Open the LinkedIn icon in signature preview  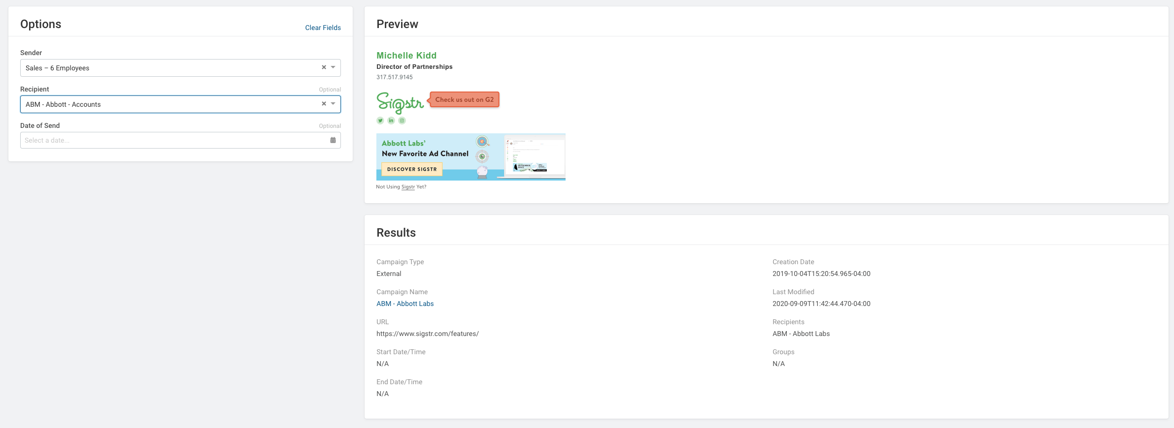[391, 121]
